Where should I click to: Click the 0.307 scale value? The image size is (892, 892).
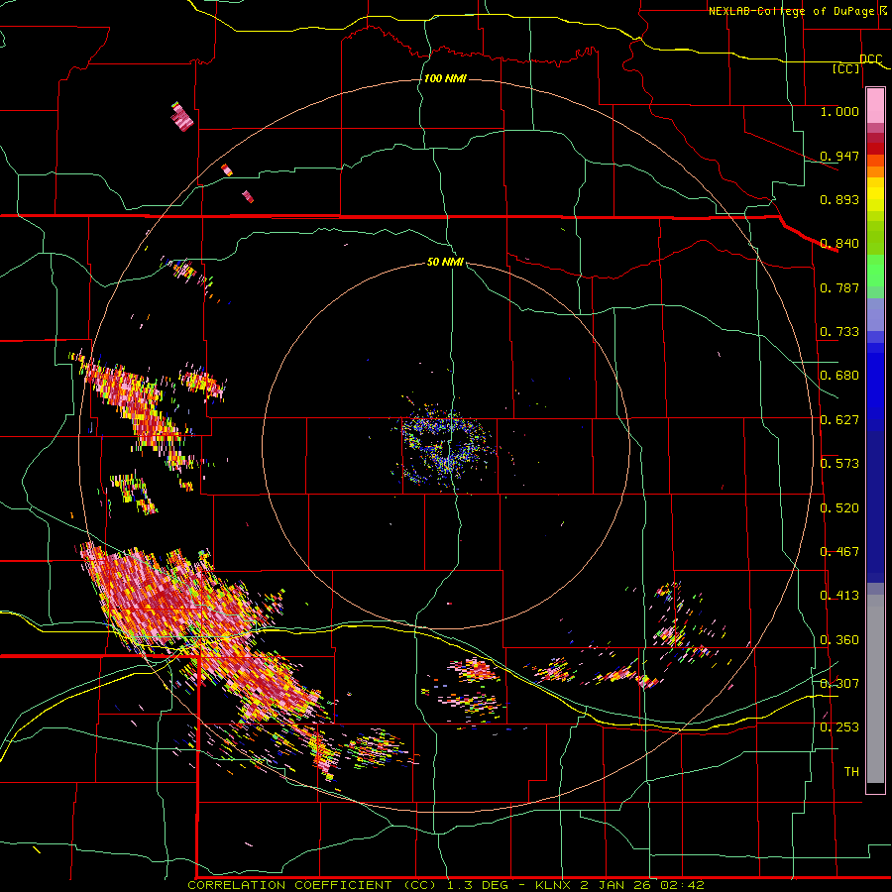pos(839,684)
